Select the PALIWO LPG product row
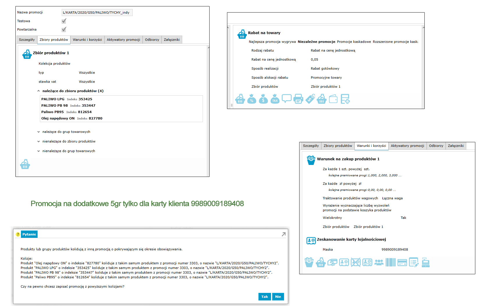The height and width of the screenshot is (306, 489). (121, 99)
